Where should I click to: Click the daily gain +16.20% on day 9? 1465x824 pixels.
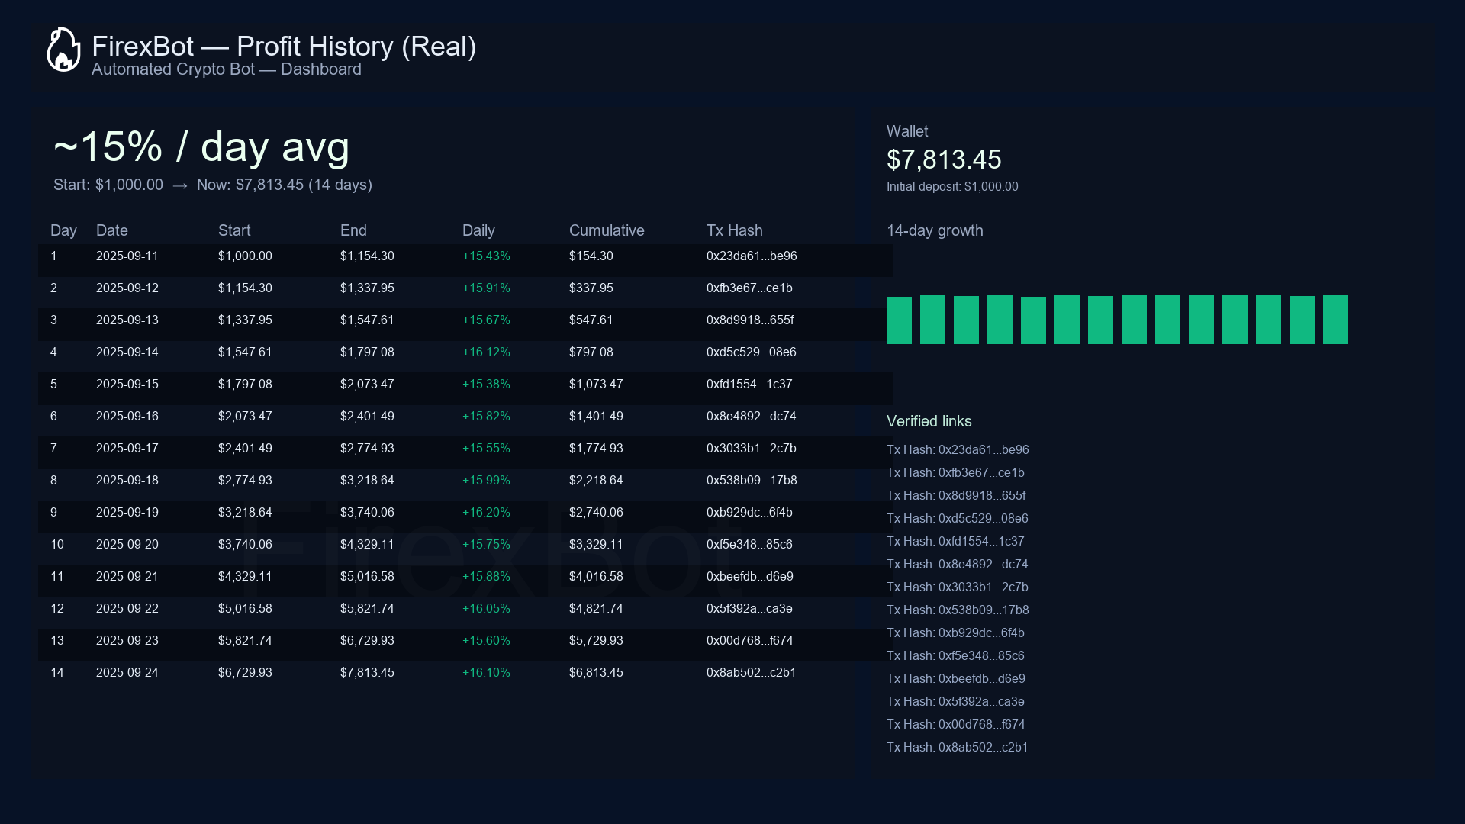486,512
